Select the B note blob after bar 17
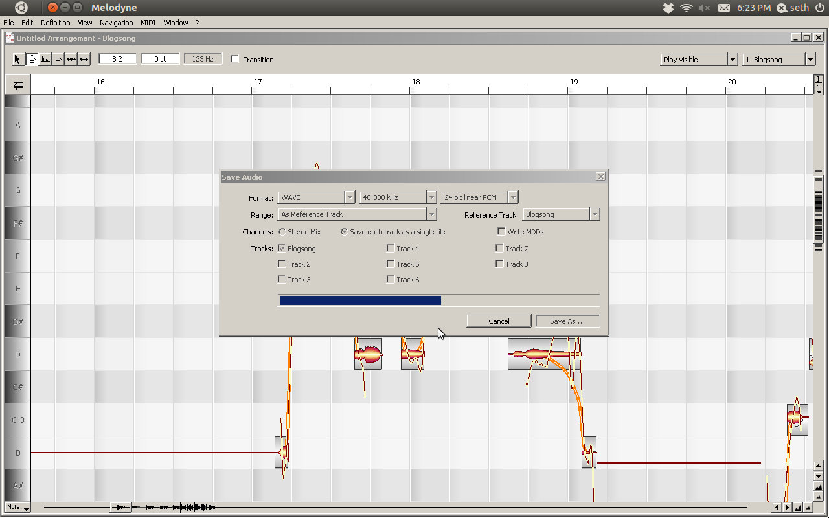 282,452
